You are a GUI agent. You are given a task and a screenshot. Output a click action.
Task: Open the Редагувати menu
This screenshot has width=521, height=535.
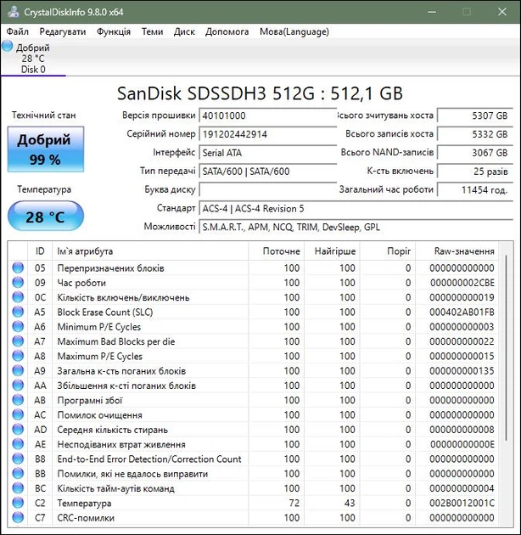(x=63, y=31)
